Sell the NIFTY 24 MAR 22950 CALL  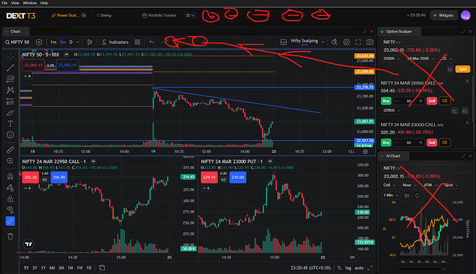click(x=432, y=101)
